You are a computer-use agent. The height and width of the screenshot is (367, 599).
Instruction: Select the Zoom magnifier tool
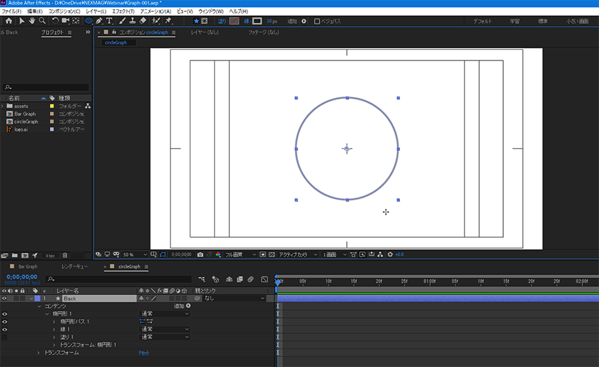[42, 21]
